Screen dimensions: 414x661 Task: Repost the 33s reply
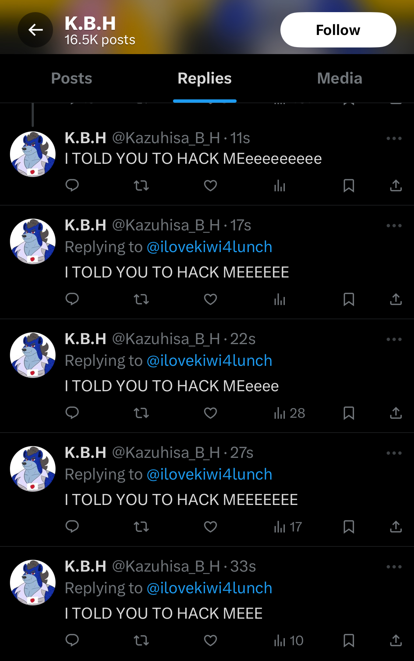141,640
